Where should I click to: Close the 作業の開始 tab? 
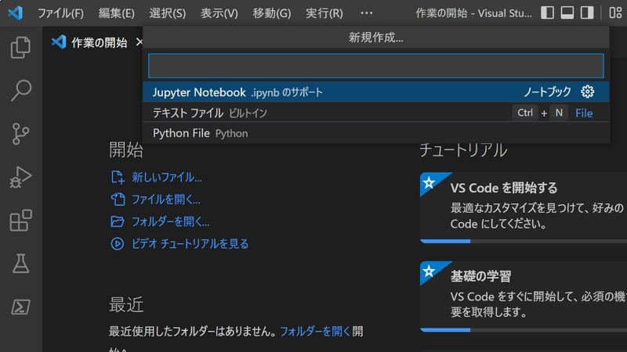[139, 42]
